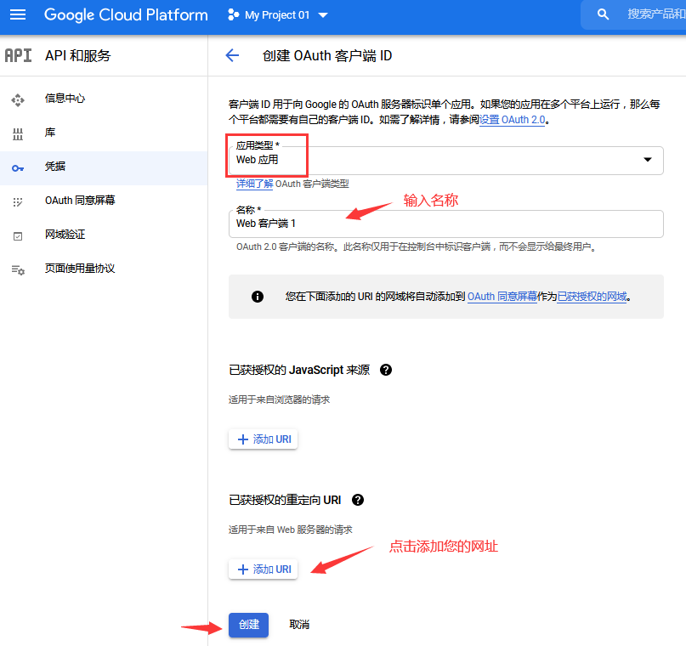Open 网域验证 in the sidebar

104,235
